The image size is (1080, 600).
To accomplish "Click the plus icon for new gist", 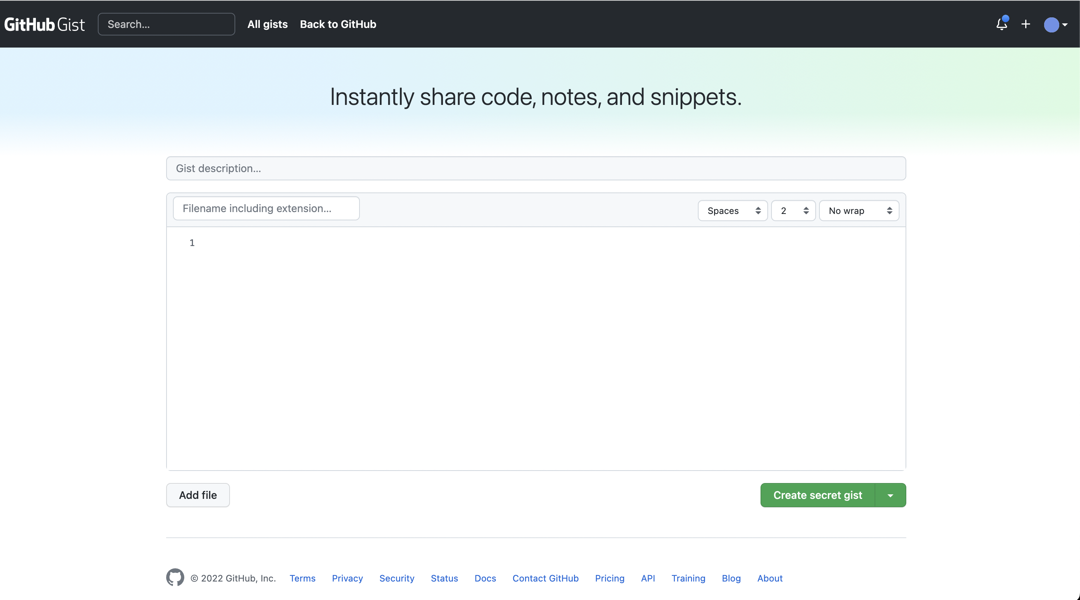I will coord(1026,24).
